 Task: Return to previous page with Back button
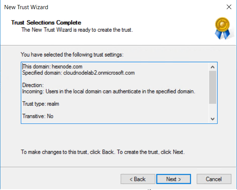tap(138, 179)
